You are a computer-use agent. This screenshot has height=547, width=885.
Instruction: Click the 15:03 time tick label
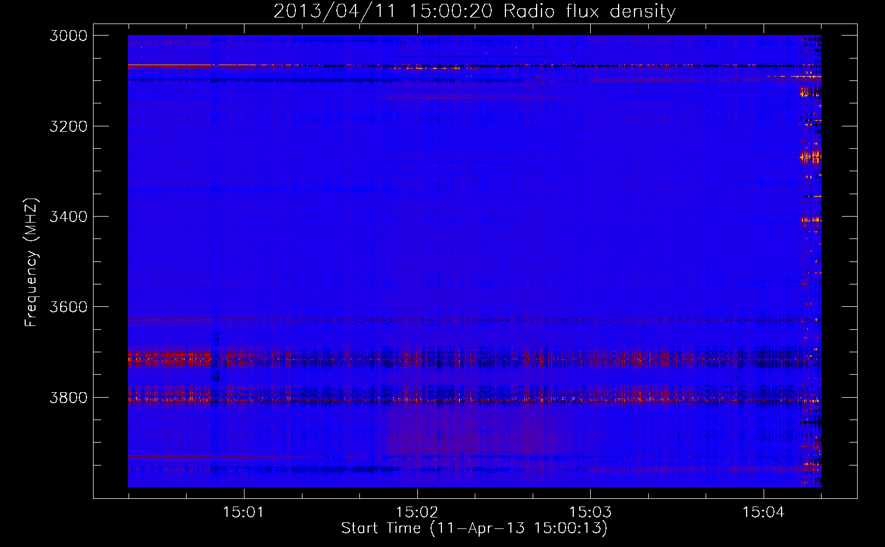590,513
